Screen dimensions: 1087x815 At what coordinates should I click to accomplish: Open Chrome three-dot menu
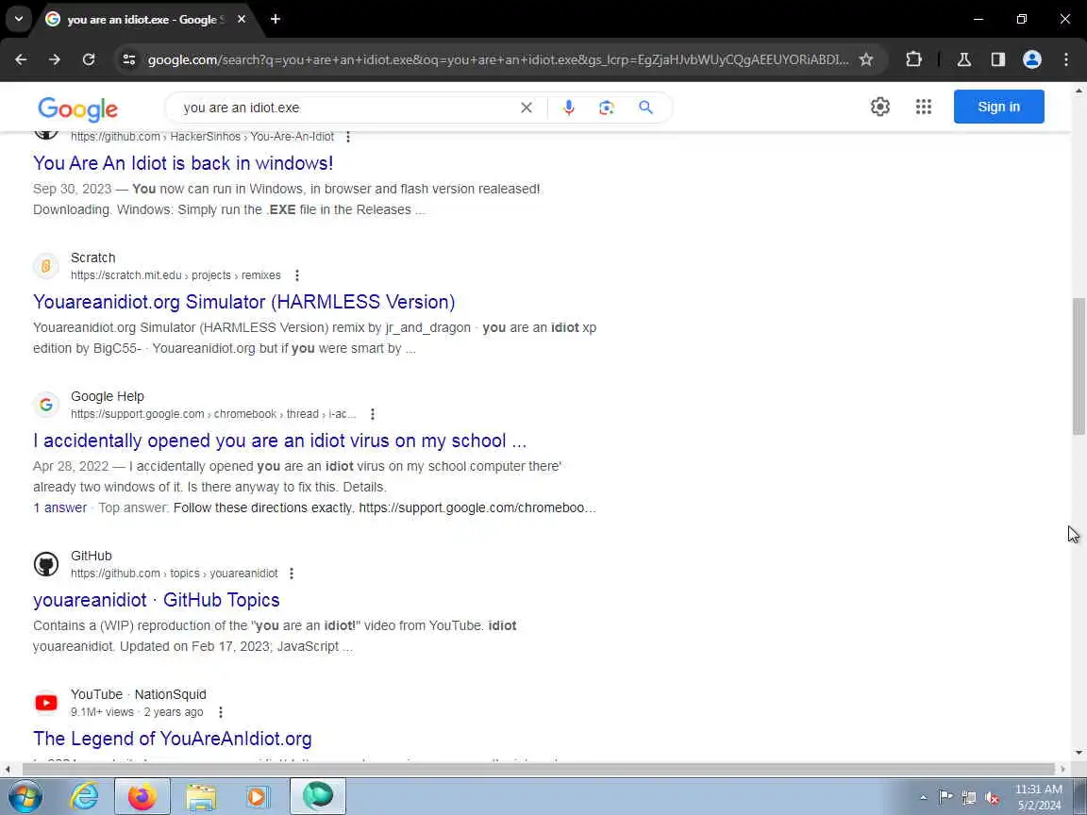[1066, 59]
